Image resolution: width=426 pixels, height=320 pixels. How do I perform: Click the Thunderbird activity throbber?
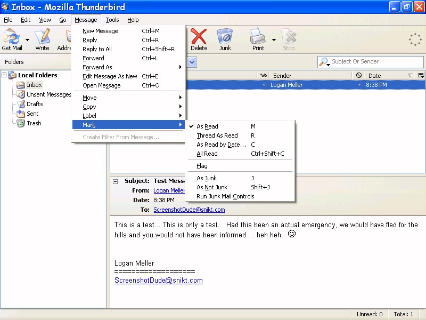[415, 39]
